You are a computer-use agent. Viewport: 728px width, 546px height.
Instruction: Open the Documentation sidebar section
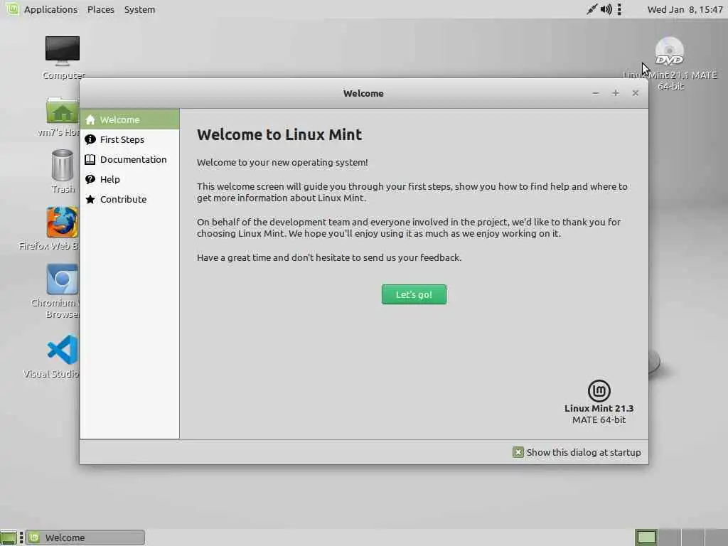pyautogui.click(x=129, y=159)
